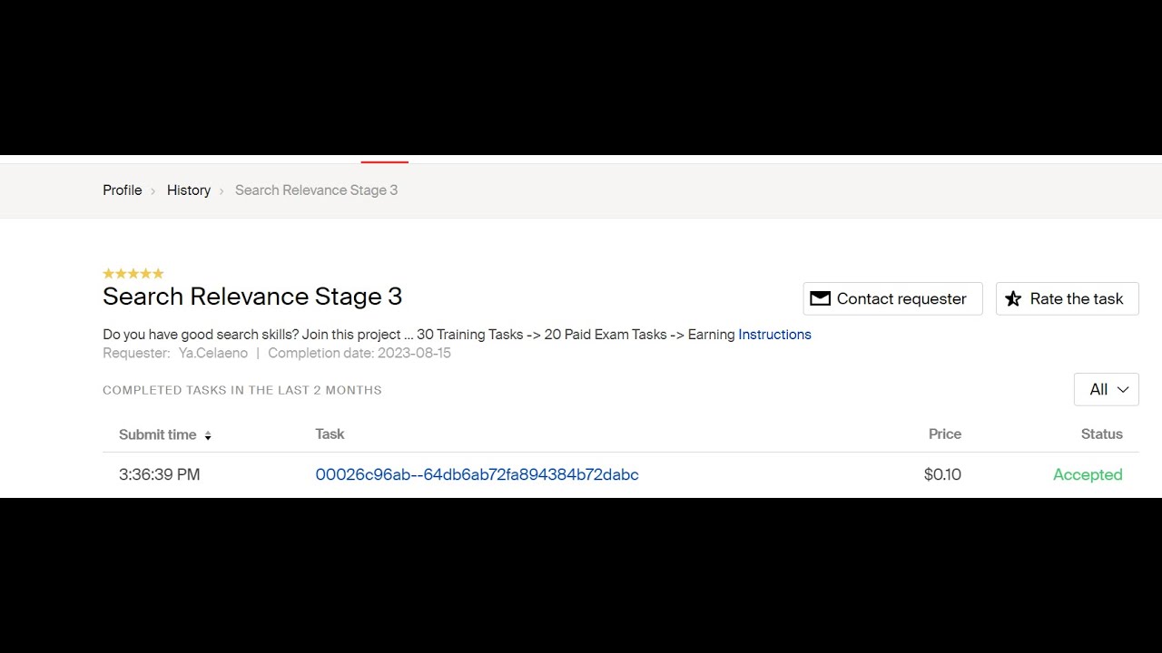Open the Instructions link
Viewport: 1162px width, 653px height.
tap(774, 335)
